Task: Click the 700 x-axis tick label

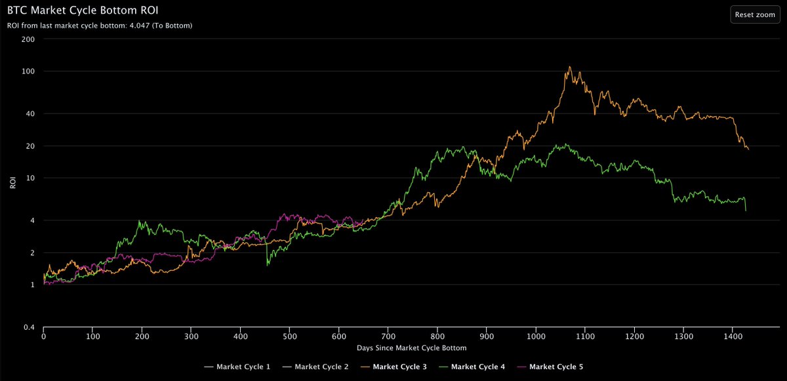Action: tap(388, 335)
